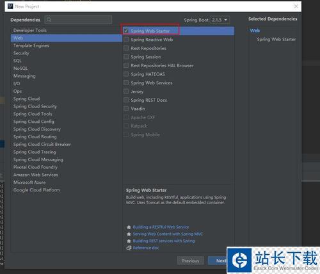Close the New Project dialog
Image resolution: width=320 pixels, height=274 pixels.
click(x=296, y=6)
